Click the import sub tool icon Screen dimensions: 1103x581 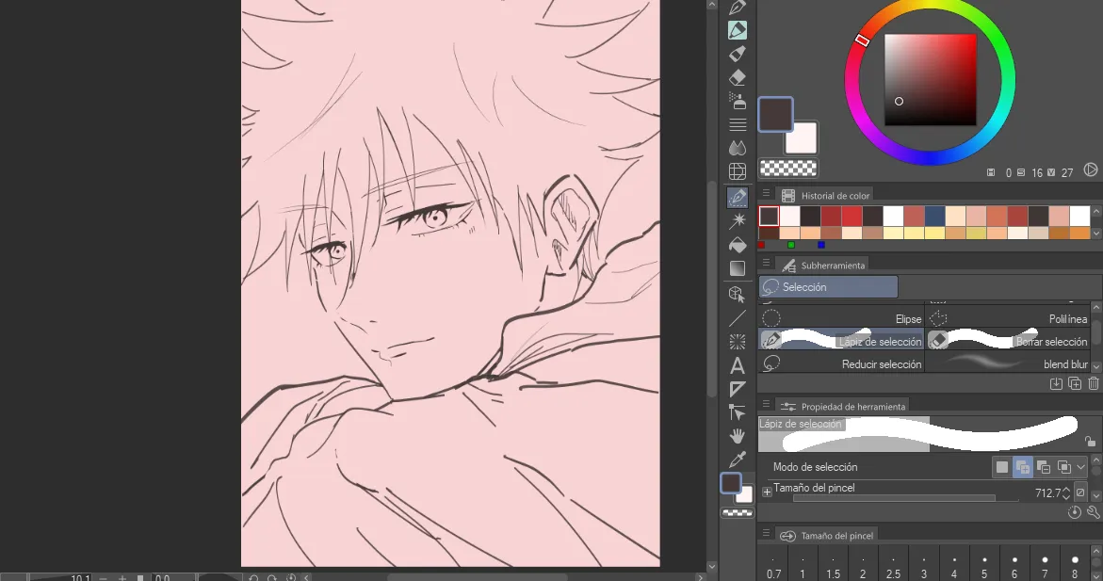pyautogui.click(x=1056, y=383)
